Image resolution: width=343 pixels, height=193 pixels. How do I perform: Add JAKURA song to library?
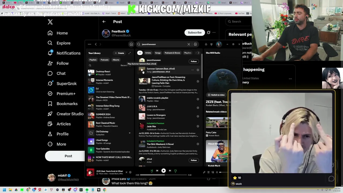198,108
